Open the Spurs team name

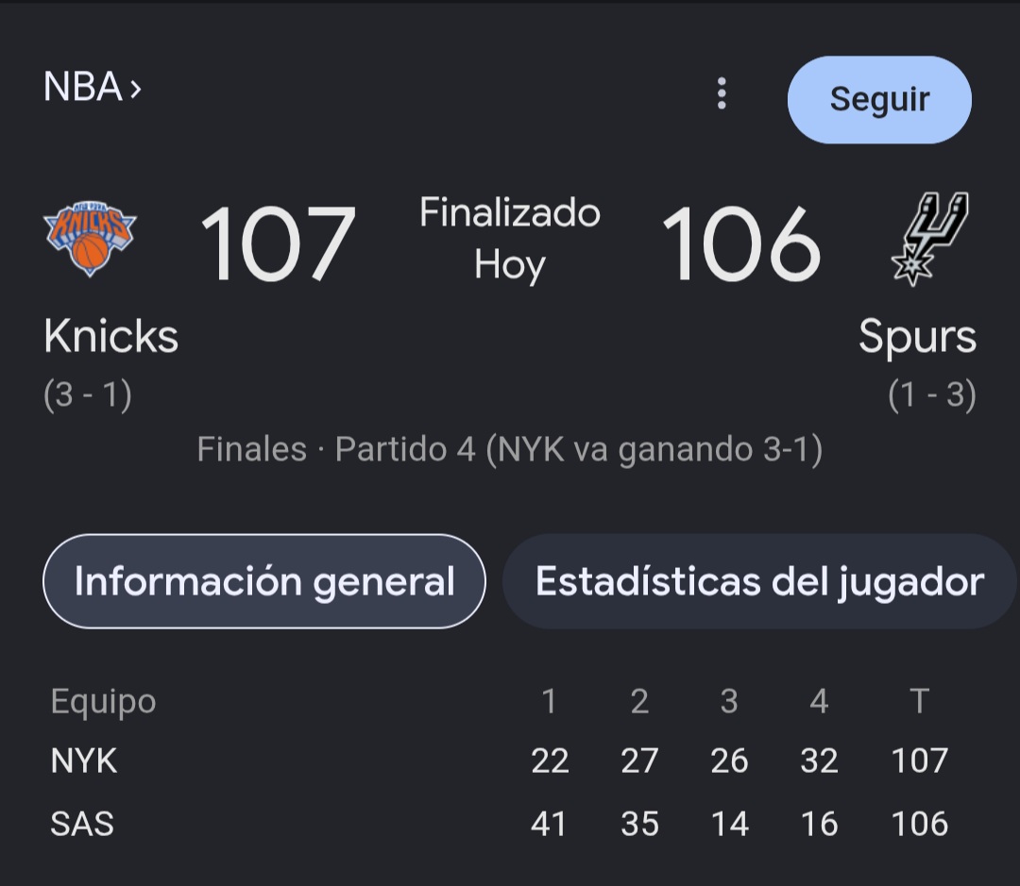tap(917, 337)
